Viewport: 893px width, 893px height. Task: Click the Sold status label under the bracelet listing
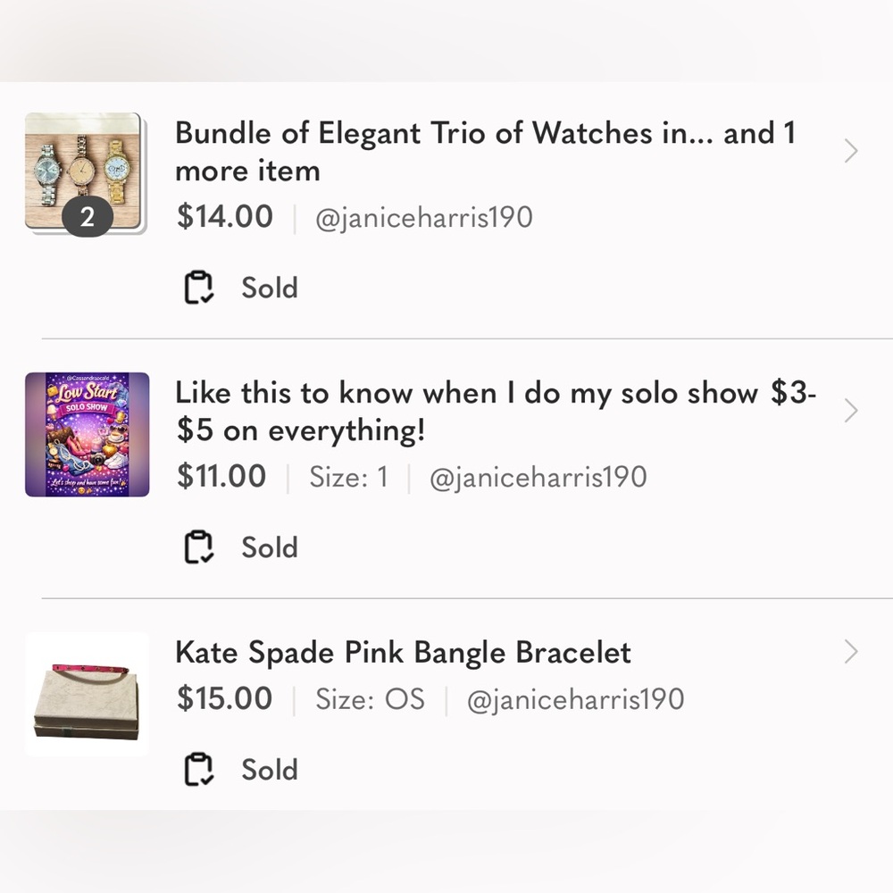pyautogui.click(x=269, y=769)
